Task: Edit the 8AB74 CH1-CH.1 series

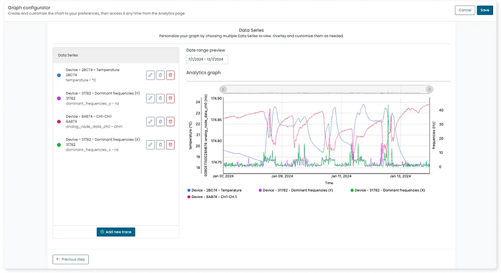Action: (150, 122)
